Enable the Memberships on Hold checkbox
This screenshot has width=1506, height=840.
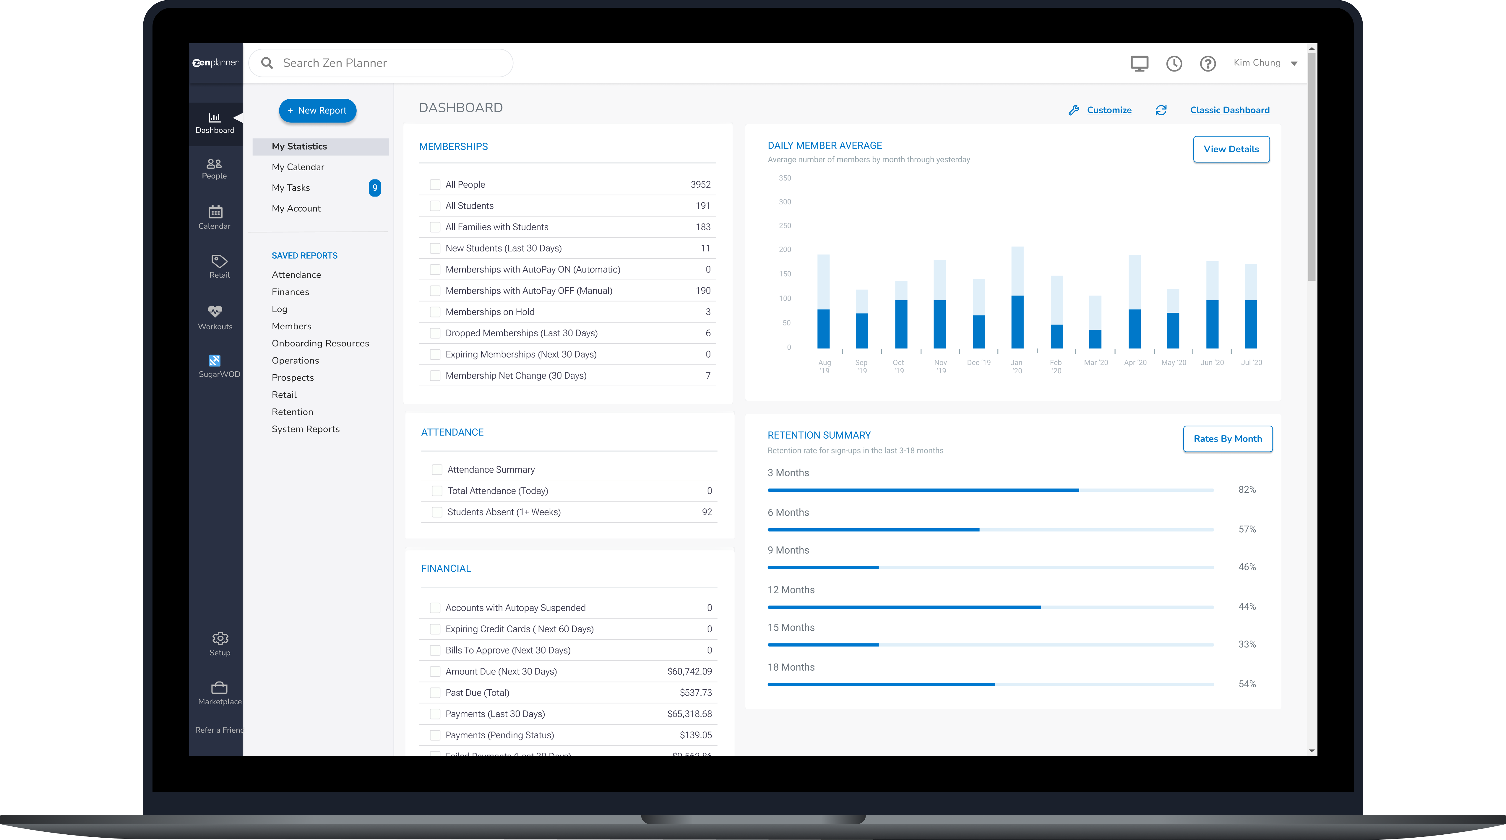point(434,312)
